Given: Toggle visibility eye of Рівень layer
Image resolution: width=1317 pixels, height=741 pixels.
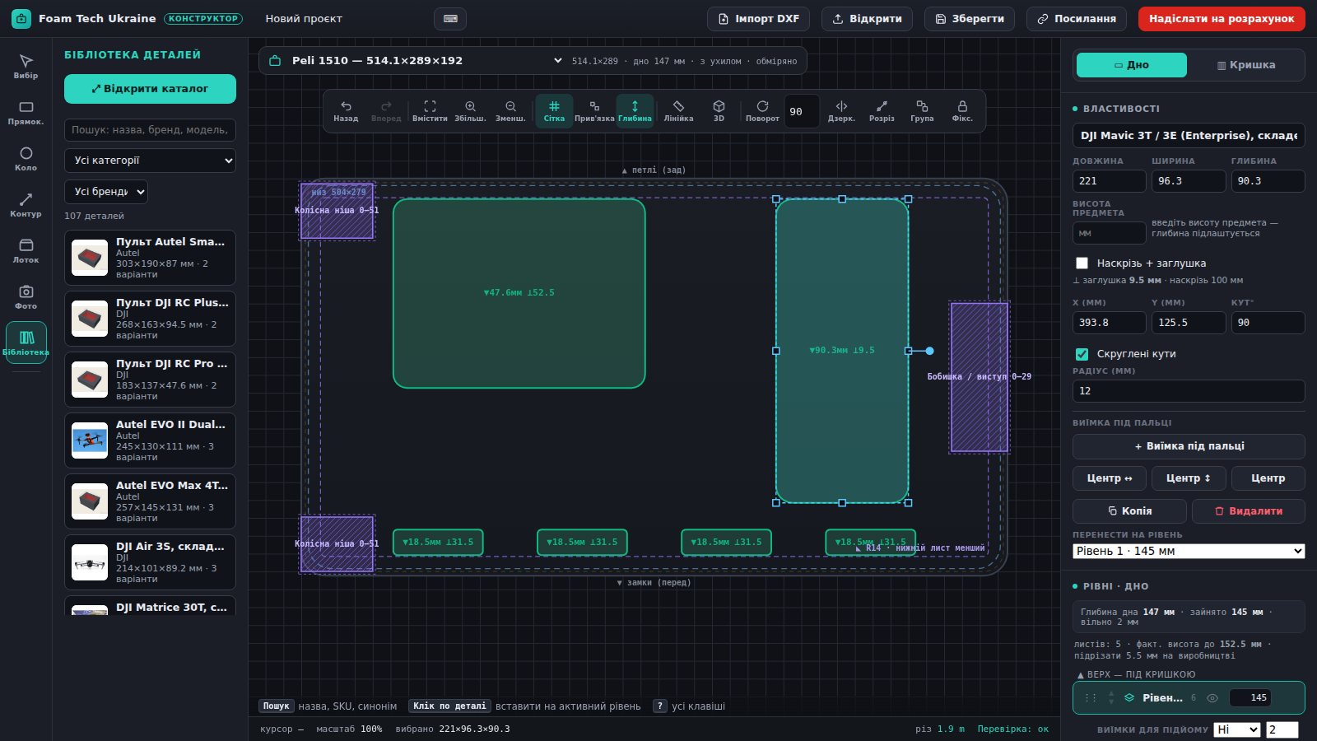Looking at the screenshot, I should pyautogui.click(x=1212, y=698).
